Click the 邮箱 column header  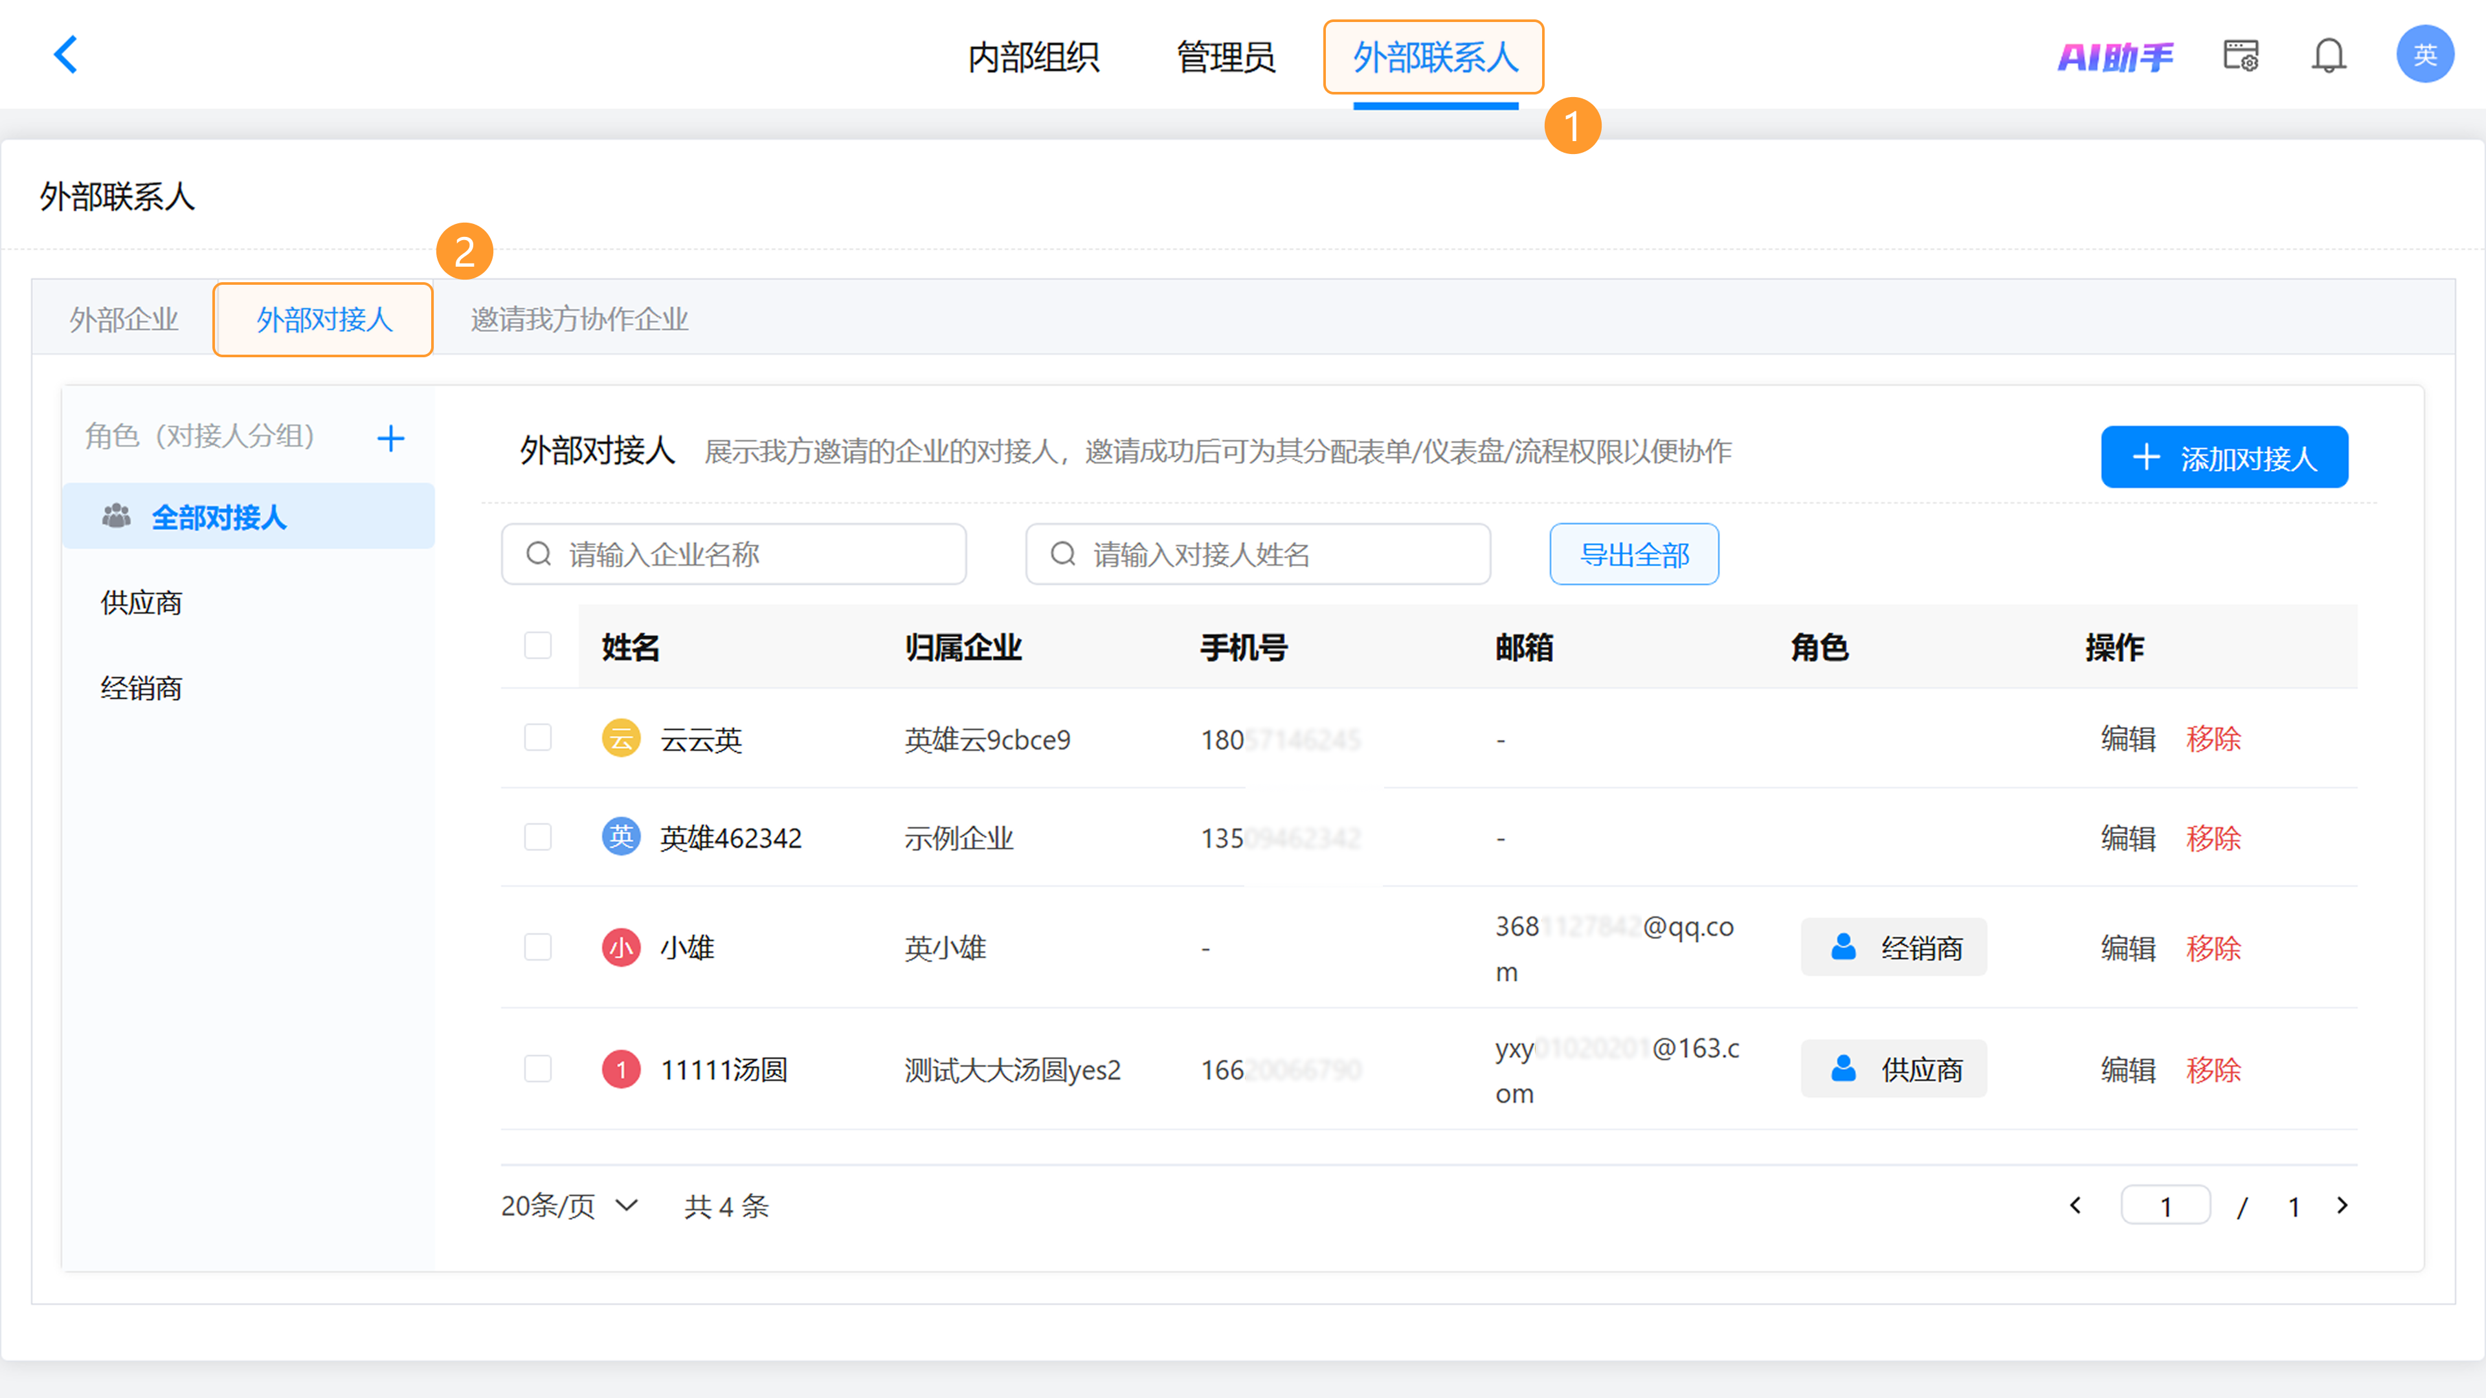[x=1524, y=647]
